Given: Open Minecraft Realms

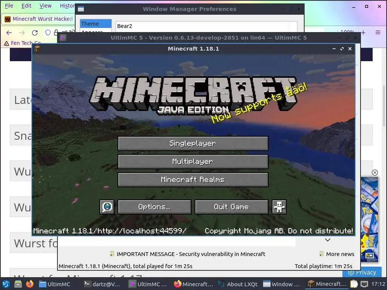Looking at the screenshot, I should (x=193, y=180).
